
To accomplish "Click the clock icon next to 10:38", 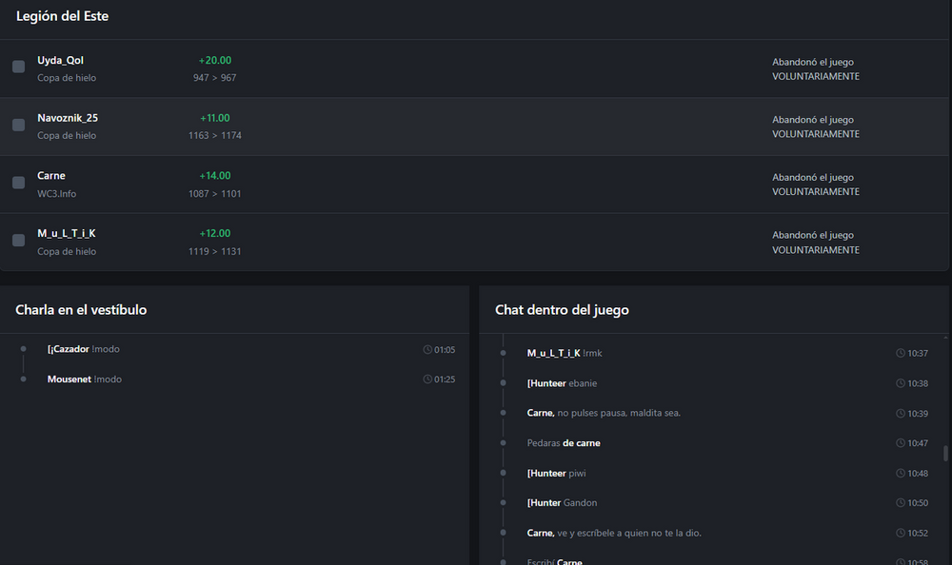I will click(x=901, y=383).
